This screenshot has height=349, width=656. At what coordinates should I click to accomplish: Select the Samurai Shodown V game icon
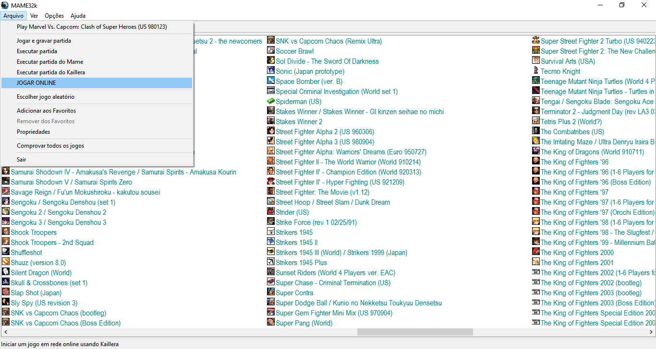[6, 182]
